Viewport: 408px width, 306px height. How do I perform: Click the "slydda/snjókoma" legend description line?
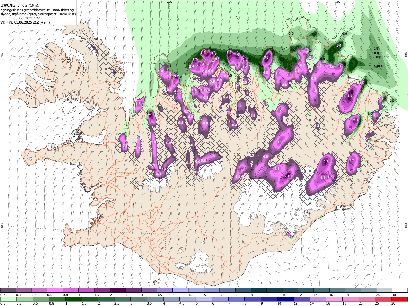tap(38, 14)
